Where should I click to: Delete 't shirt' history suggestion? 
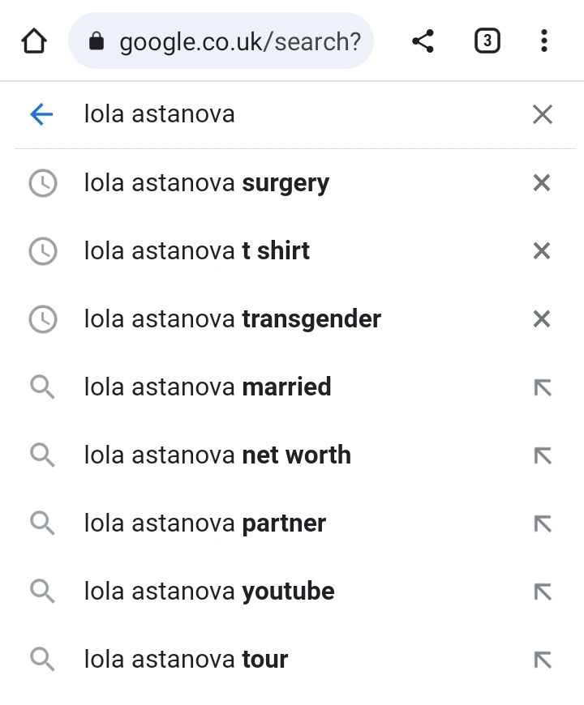542,251
